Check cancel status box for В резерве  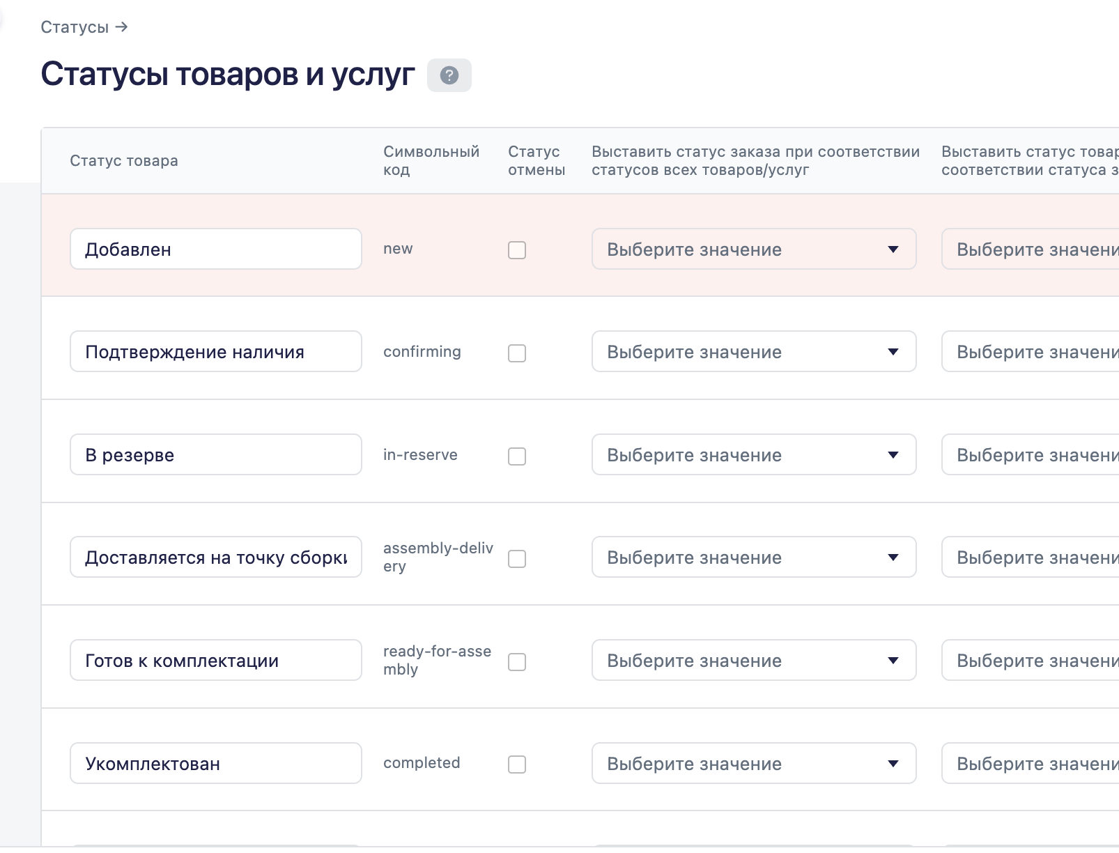click(517, 456)
